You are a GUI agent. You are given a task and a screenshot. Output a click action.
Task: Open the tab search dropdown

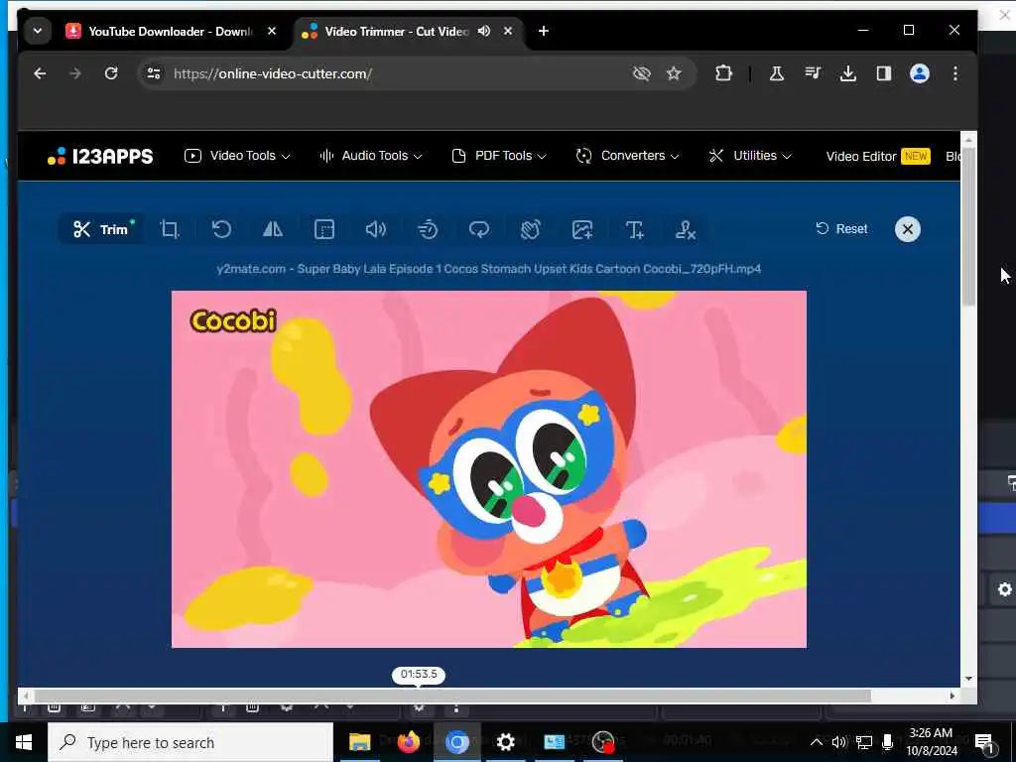pyautogui.click(x=38, y=31)
